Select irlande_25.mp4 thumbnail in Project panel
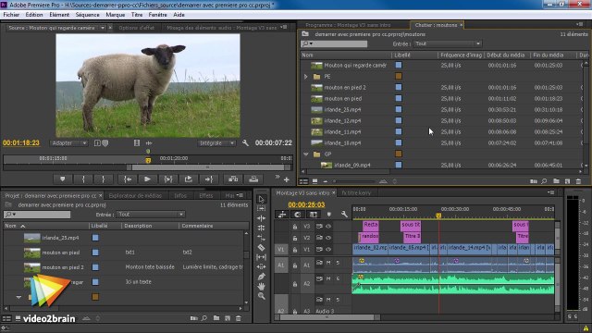Image resolution: width=592 pixels, height=333 pixels. pyautogui.click(x=32, y=238)
